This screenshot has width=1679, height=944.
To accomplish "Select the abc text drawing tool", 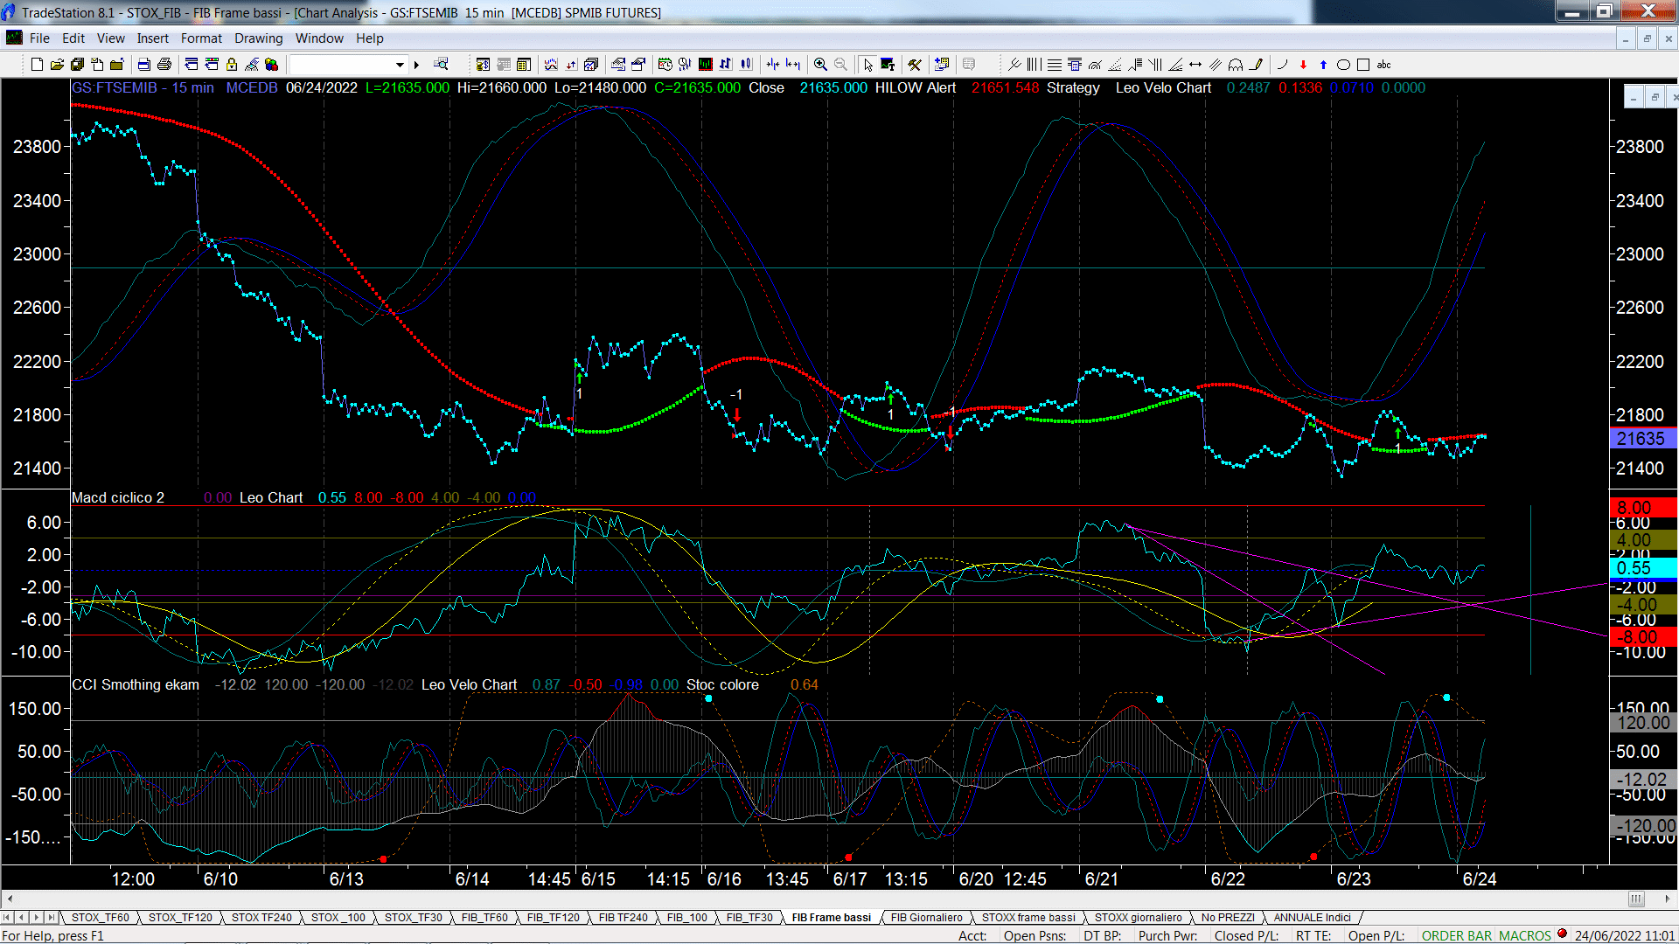I will (x=1384, y=65).
